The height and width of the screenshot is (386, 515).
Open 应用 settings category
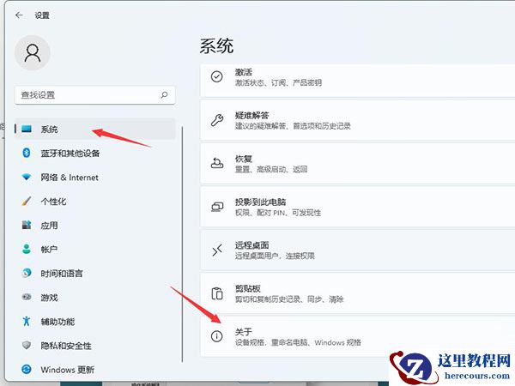click(95, 225)
